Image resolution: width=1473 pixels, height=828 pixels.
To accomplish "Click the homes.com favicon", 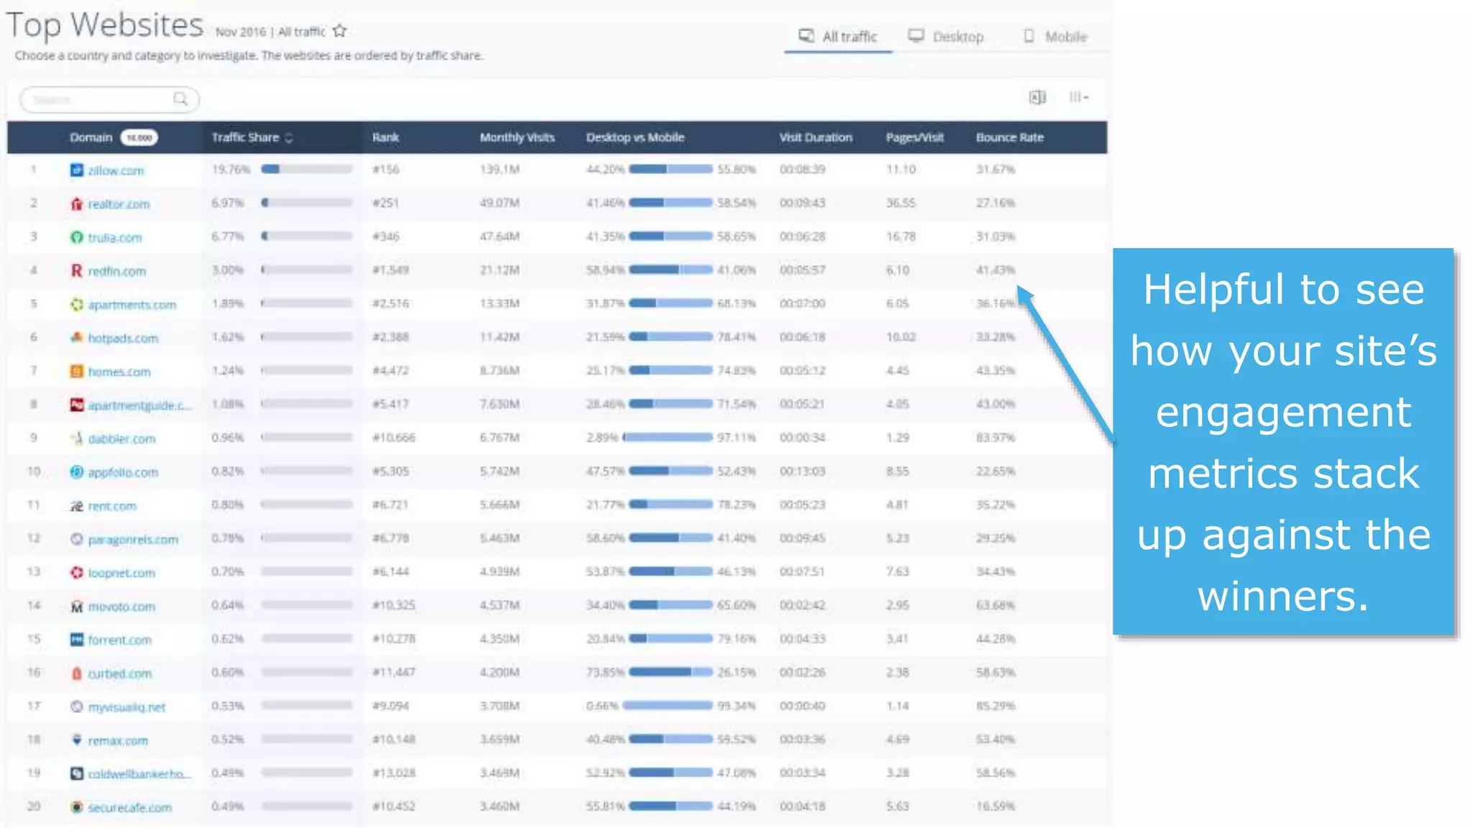I will (76, 372).
